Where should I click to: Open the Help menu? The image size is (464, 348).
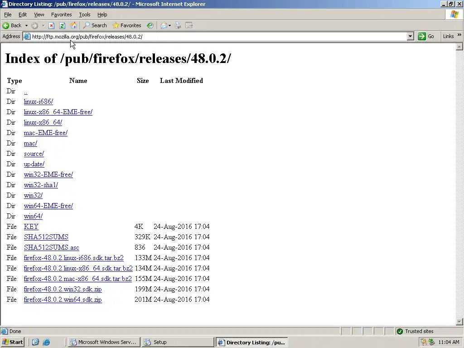102,14
